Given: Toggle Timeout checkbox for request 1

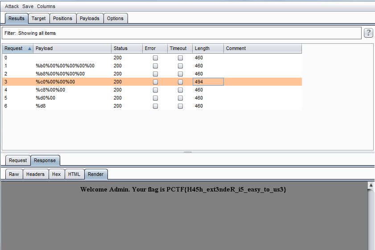Looking at the screenshot, I should [x=180, y=66].
